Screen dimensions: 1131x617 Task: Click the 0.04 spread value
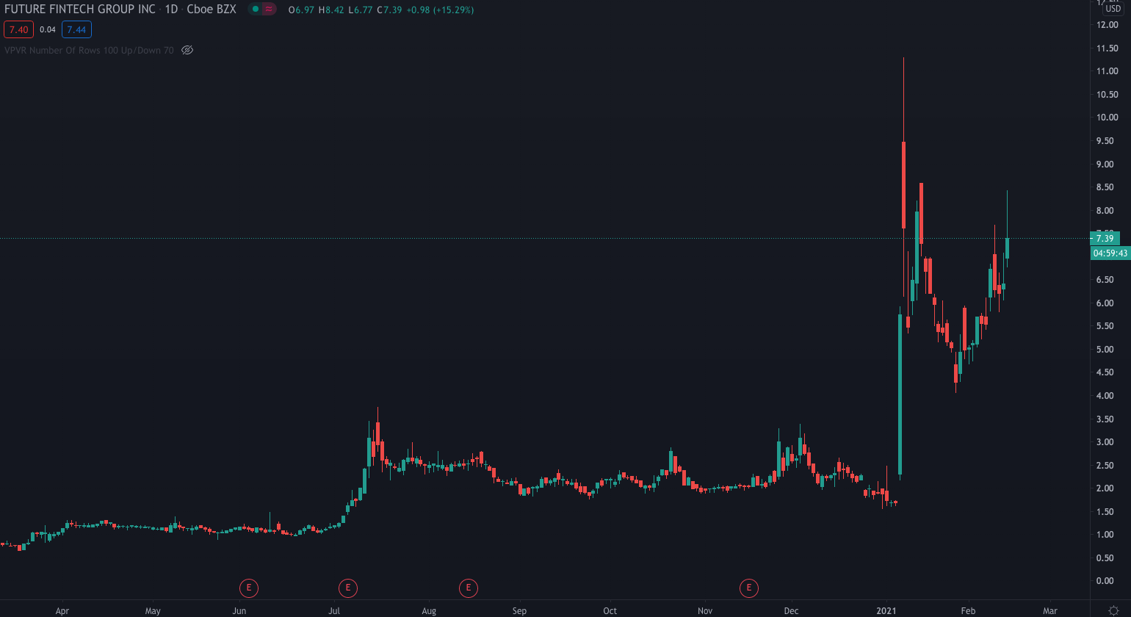coord(48,29)
